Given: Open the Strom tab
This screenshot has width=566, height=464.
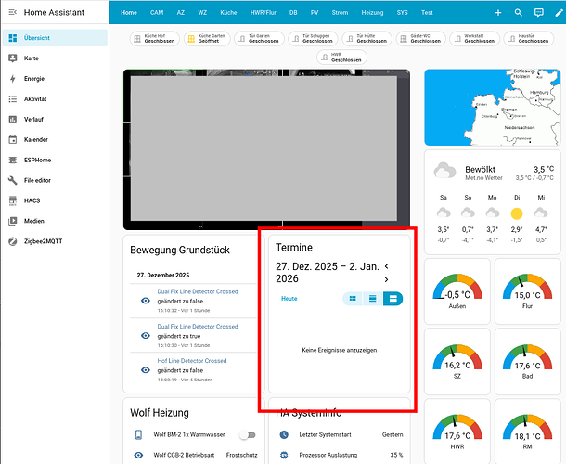Looking at the screenshot, I should (x=340, y=13).
